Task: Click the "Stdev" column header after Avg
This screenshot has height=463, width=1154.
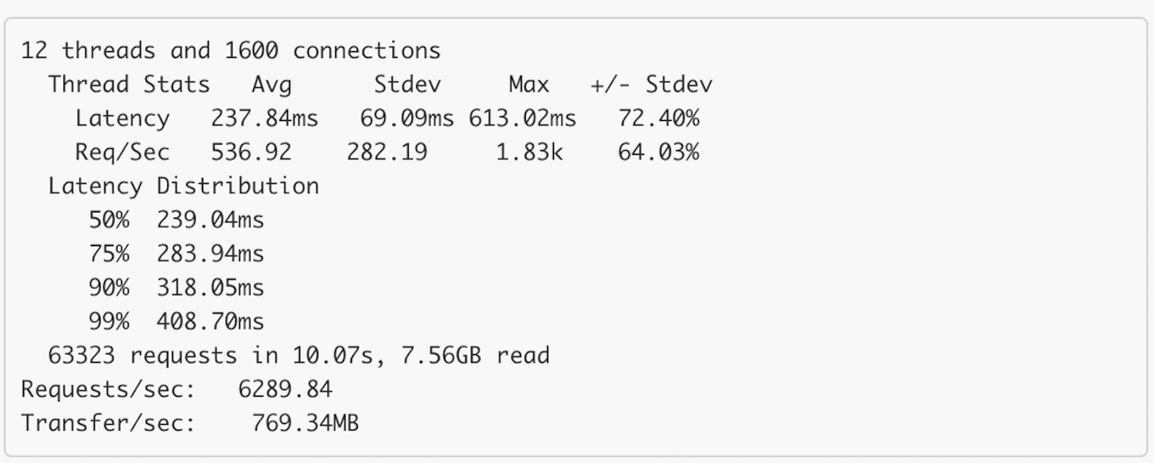Action: (x=407, y=85)
